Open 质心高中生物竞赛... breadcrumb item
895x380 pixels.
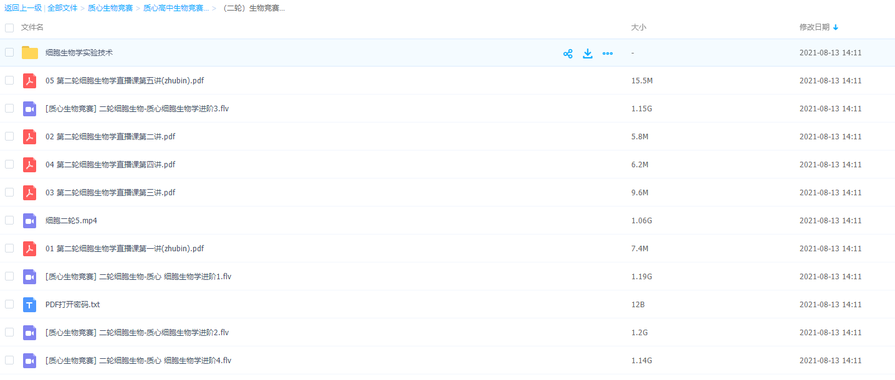176,8
